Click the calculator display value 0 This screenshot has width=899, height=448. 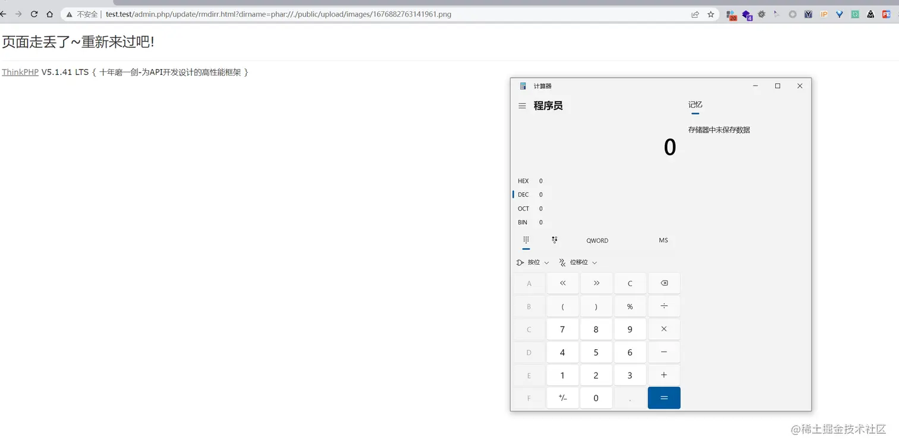[670, 147]
